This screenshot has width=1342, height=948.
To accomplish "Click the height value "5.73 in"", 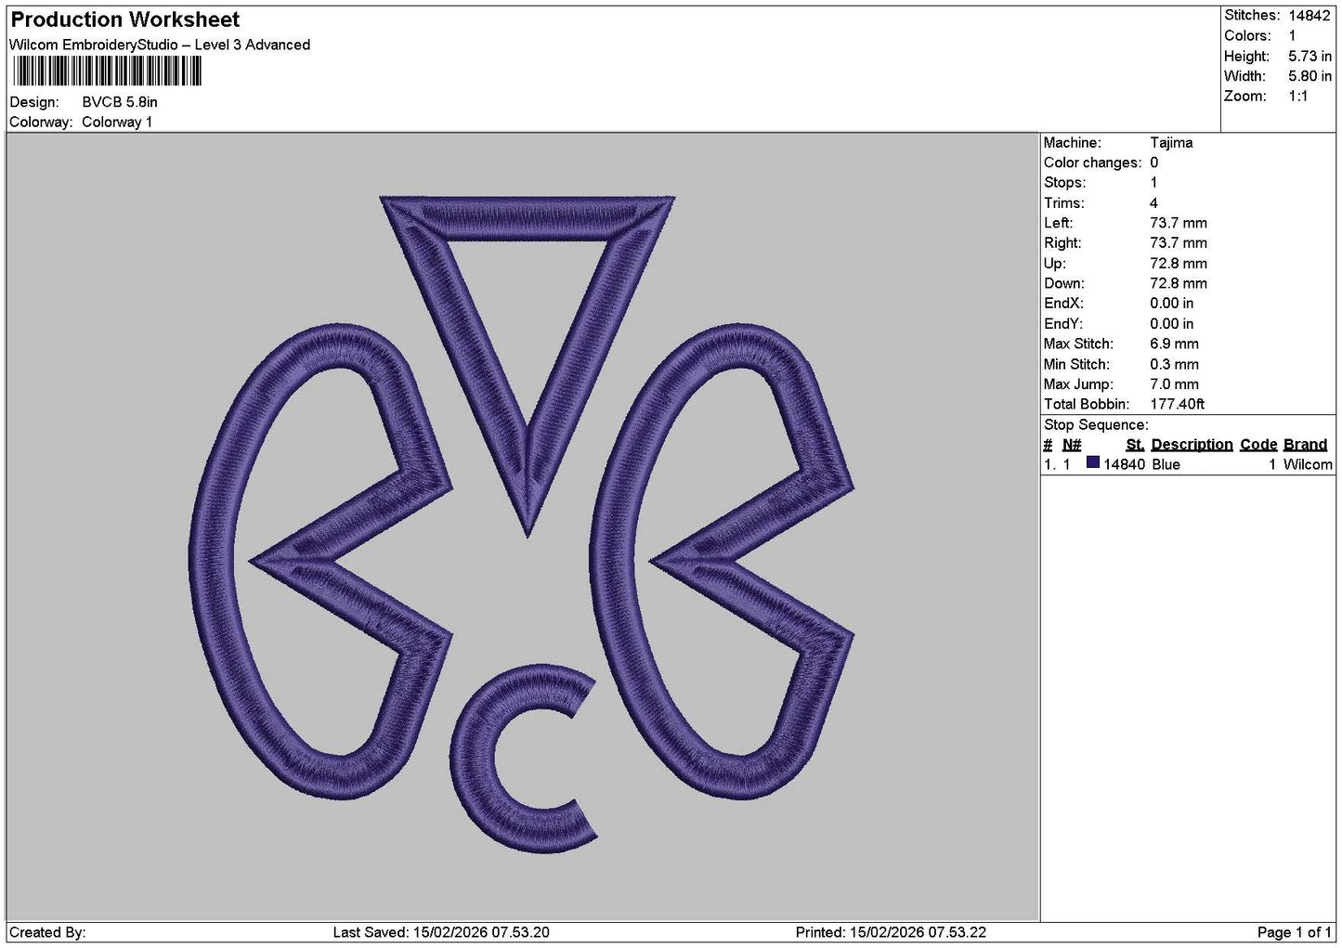I will pyautogui.click(x=1309, y=57).
